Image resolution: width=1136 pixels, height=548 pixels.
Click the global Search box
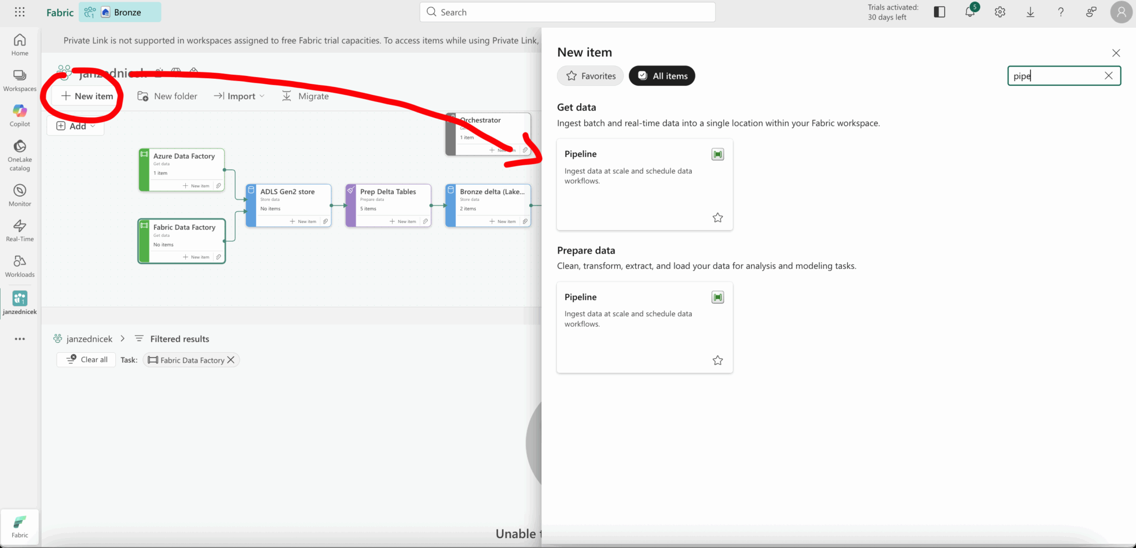tap(567, 12)
